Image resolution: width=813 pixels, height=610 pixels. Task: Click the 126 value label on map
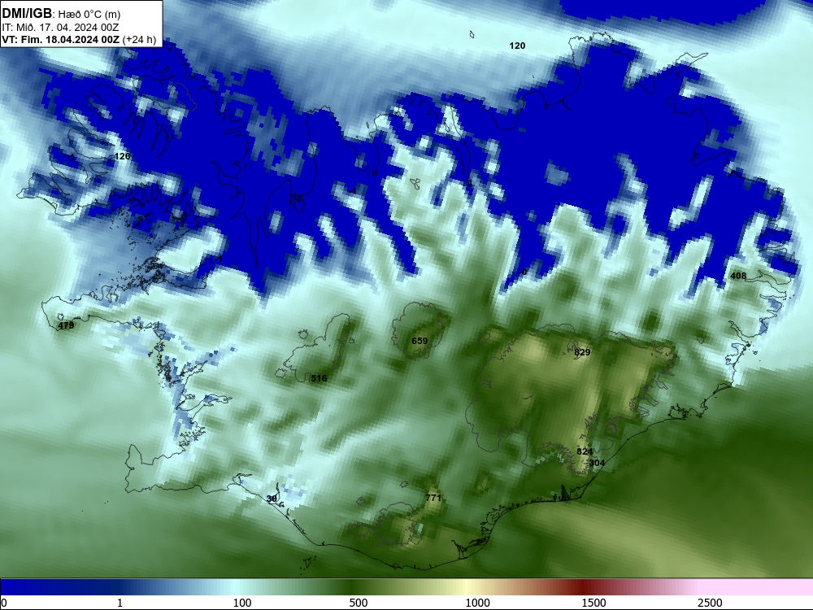tap(122, 156)
